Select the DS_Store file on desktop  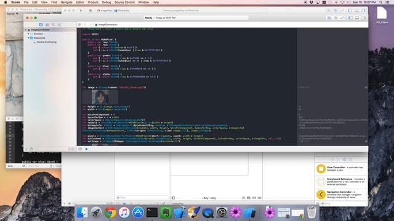(x=382, y=15)
